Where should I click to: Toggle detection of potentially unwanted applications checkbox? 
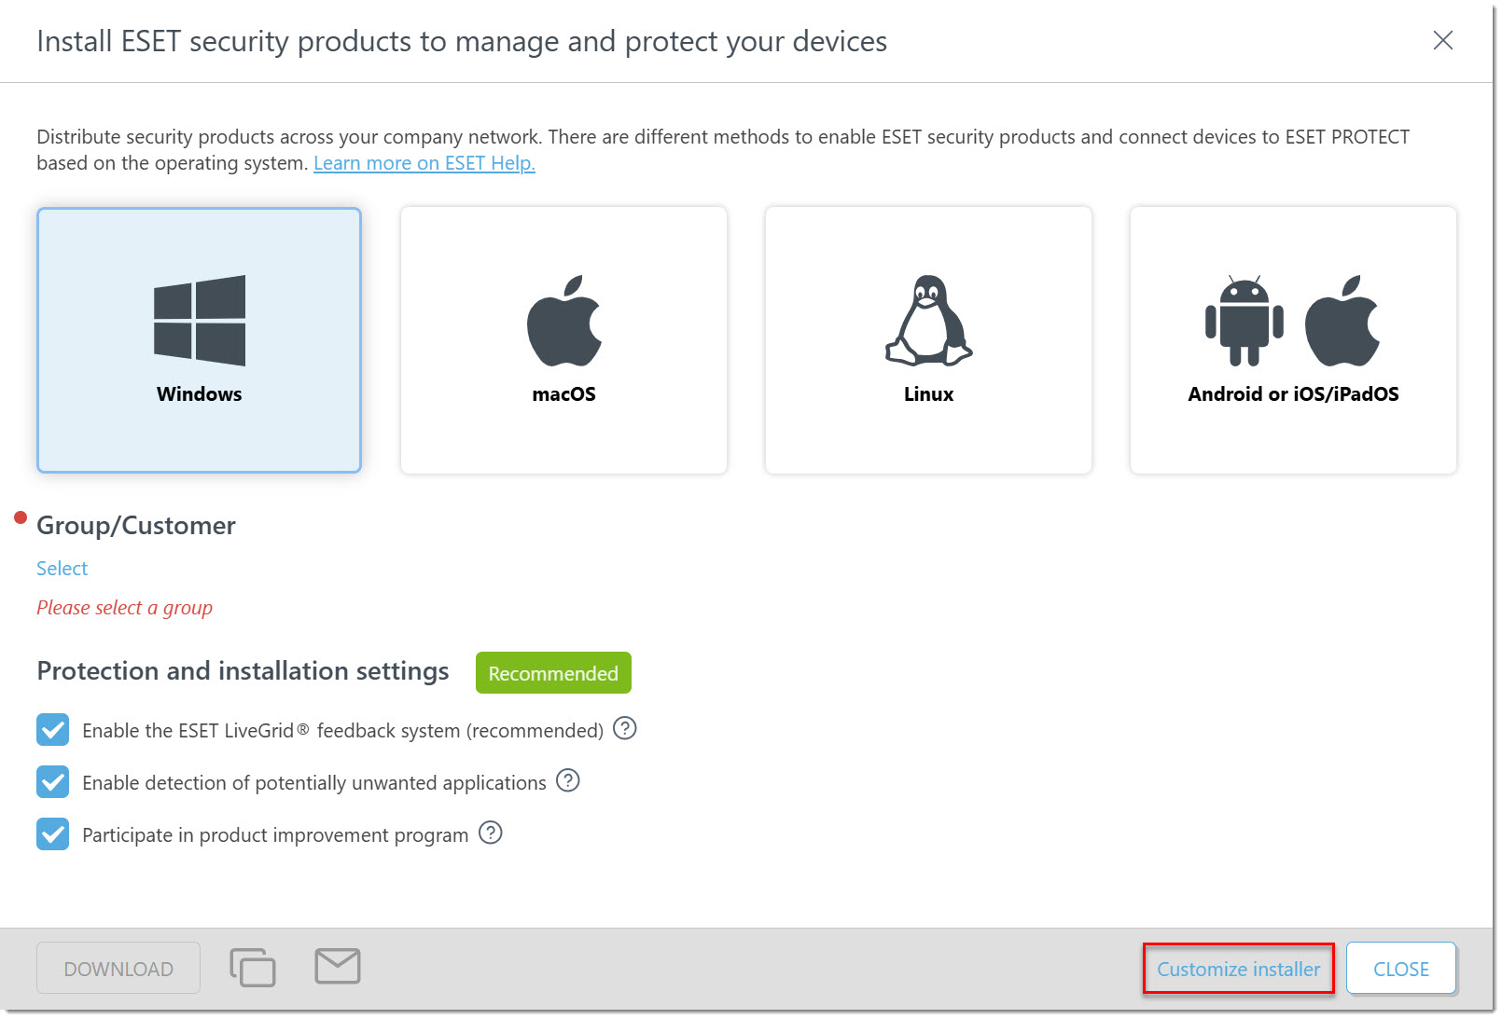(x=53, y=782)
